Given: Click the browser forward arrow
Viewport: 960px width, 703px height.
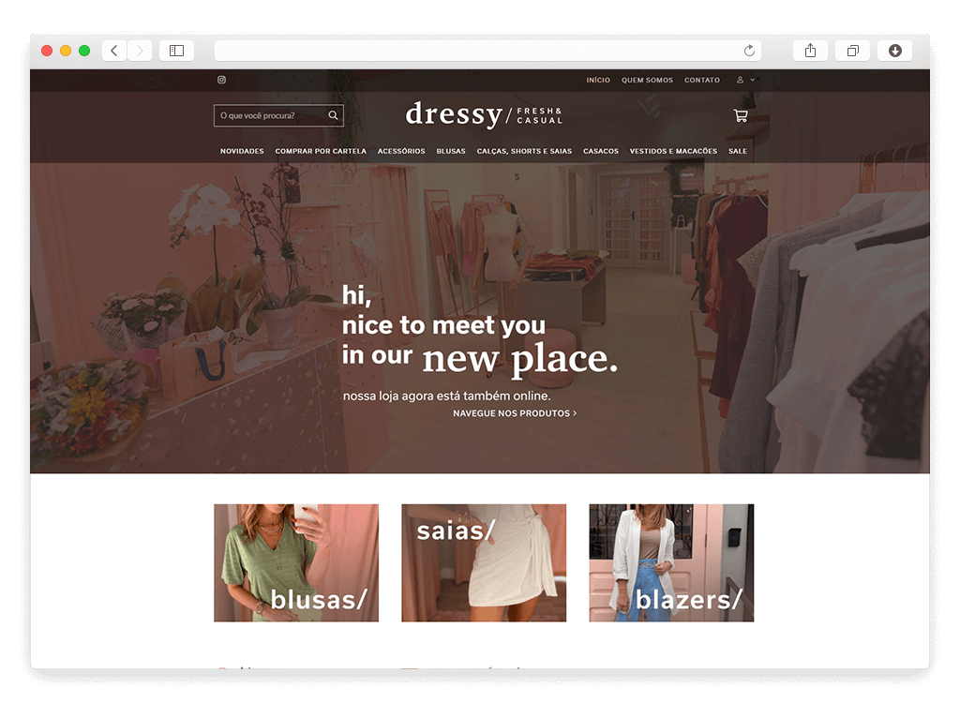Looking at the screenshot, I should pos(140,51).
